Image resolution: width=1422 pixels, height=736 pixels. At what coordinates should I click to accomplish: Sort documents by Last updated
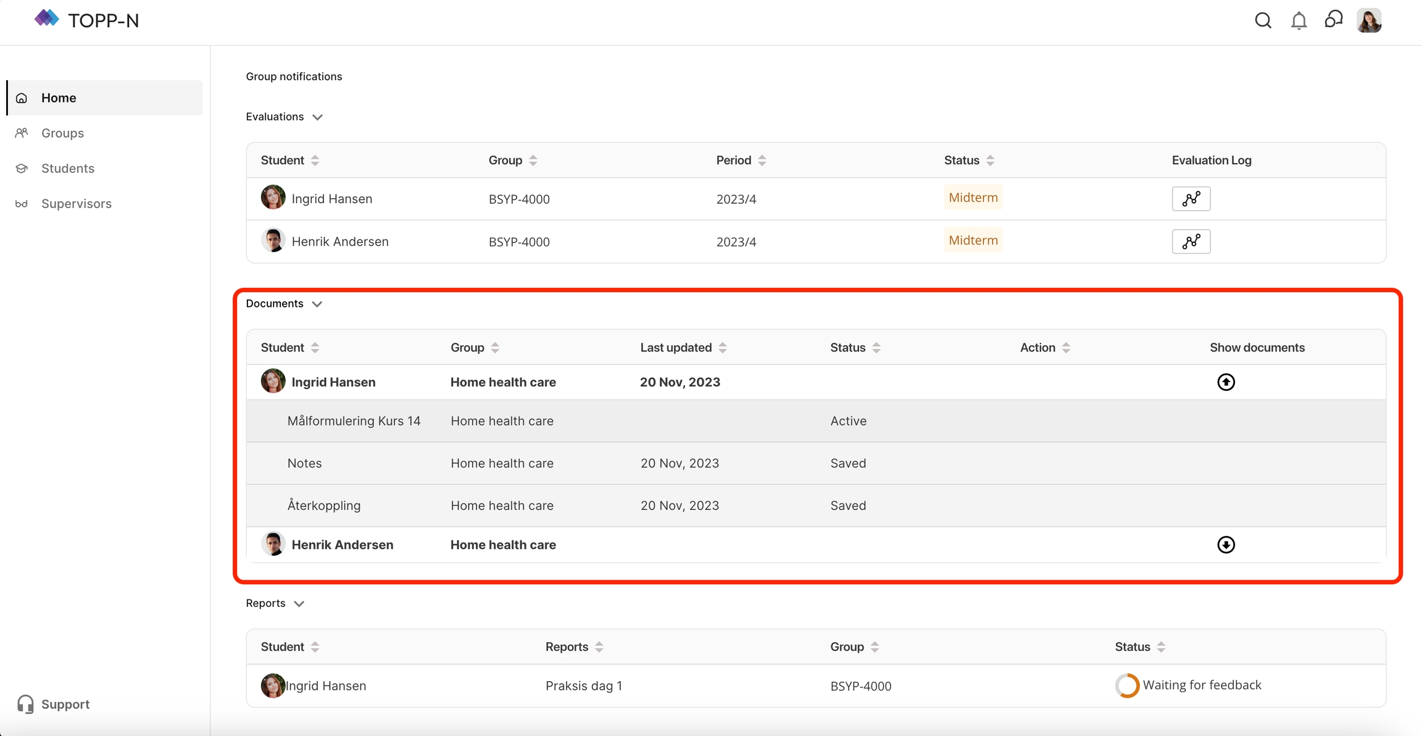click(723, 348)
